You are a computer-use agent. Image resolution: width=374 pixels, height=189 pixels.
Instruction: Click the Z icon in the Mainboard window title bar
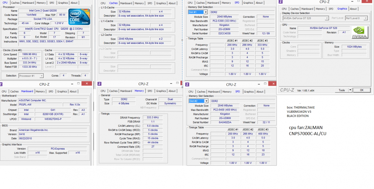[x=1, y=84]
